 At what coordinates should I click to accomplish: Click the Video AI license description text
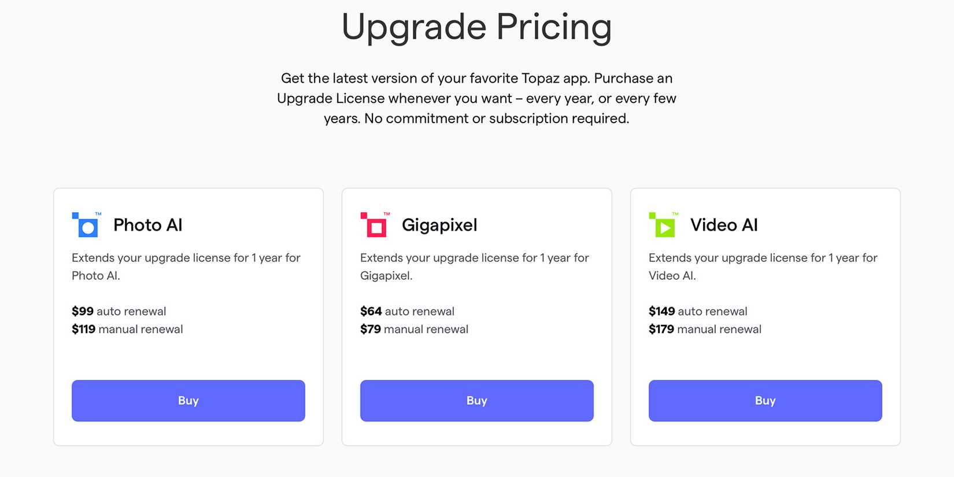click(763, 267)
